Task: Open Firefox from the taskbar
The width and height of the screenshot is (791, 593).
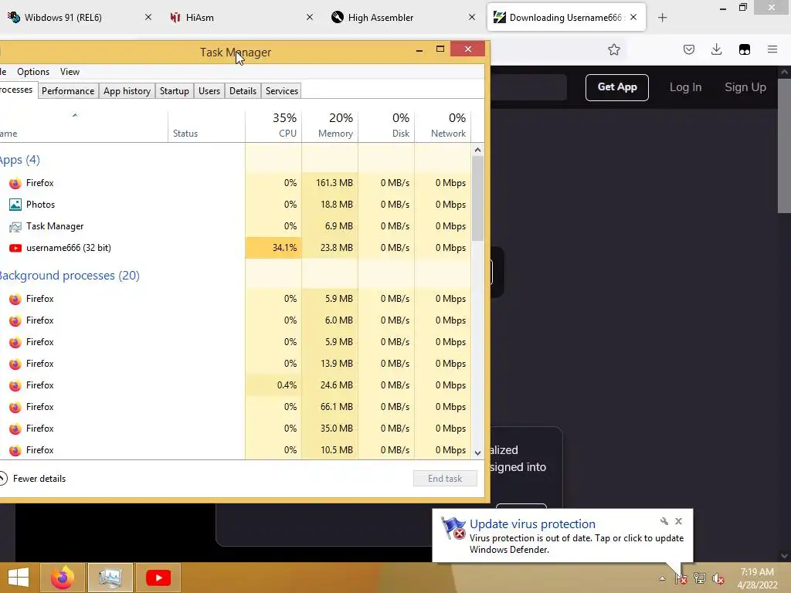Action: [x=63, y=578]
